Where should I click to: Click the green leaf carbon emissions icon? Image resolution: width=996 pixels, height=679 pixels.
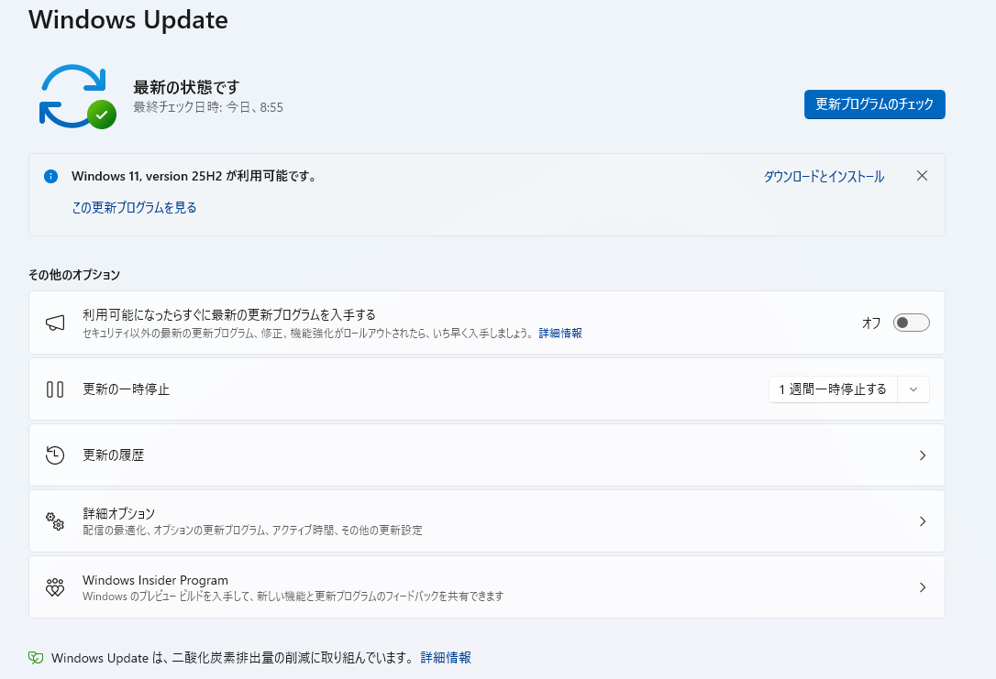[37, 658]
